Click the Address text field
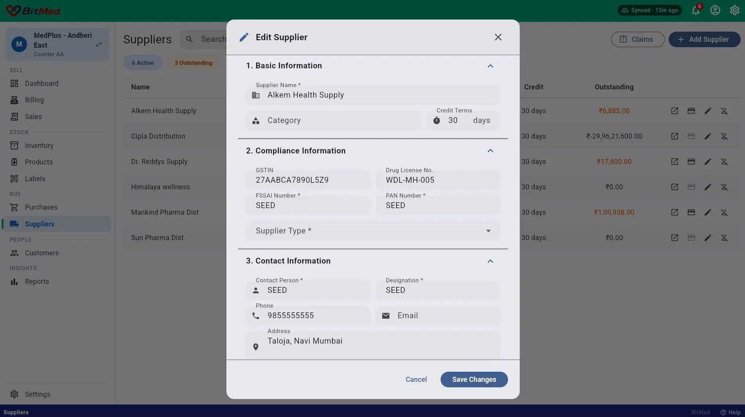This screenshot has width=745, height=417. point(373,345)
